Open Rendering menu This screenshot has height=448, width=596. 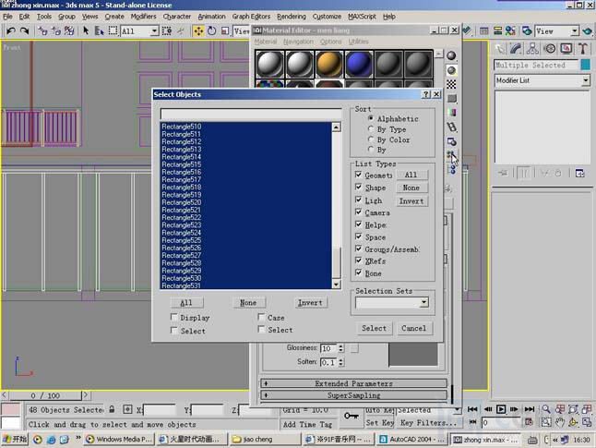coord(292,17)
